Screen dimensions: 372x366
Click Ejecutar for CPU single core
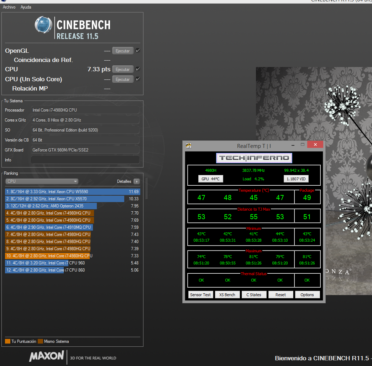123,79
